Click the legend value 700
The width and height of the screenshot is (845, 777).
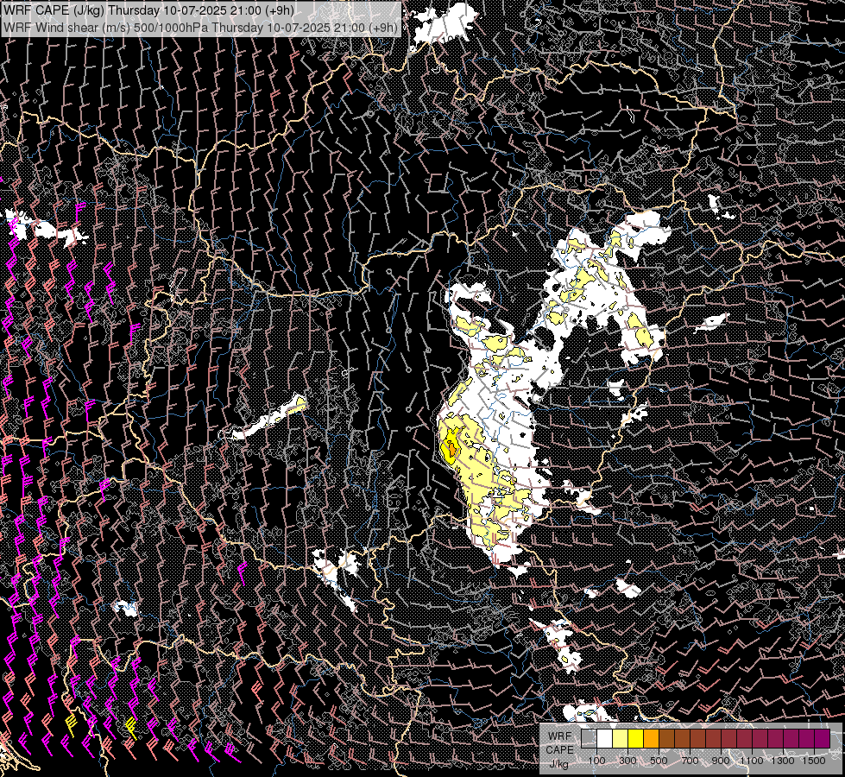690,761
